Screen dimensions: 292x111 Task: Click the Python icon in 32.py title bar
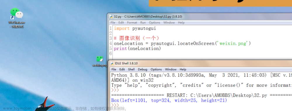point(111,17)
